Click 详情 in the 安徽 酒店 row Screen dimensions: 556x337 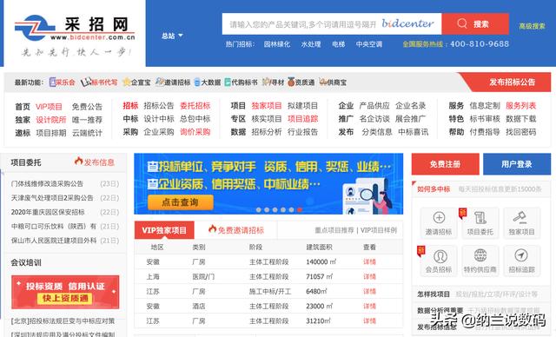(x=369, y=306)
